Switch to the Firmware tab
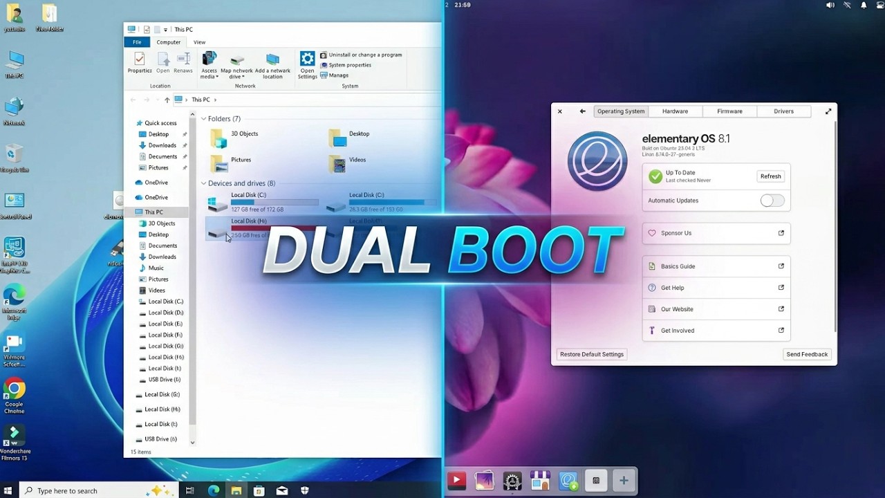885x498 pixels. (729, 111)
